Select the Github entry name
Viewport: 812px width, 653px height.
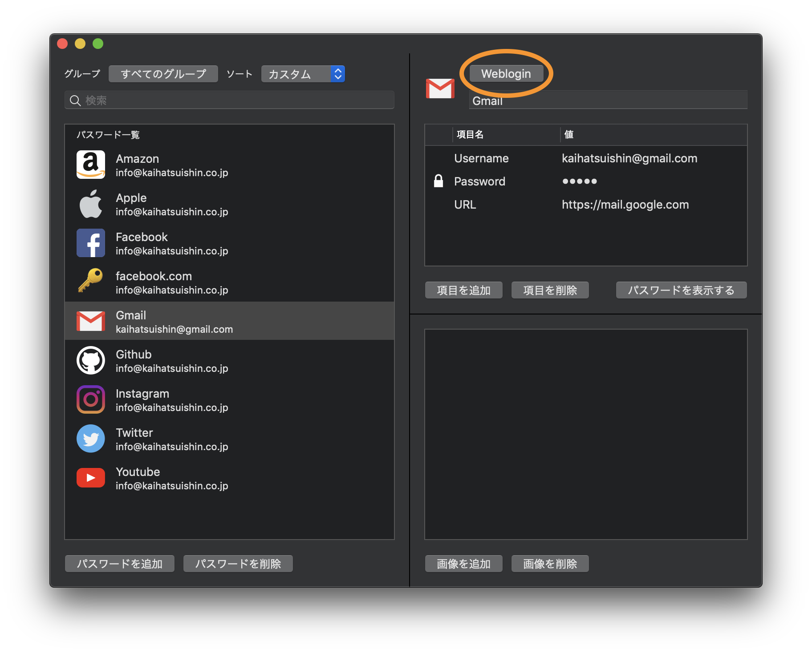tap(134, 355)
